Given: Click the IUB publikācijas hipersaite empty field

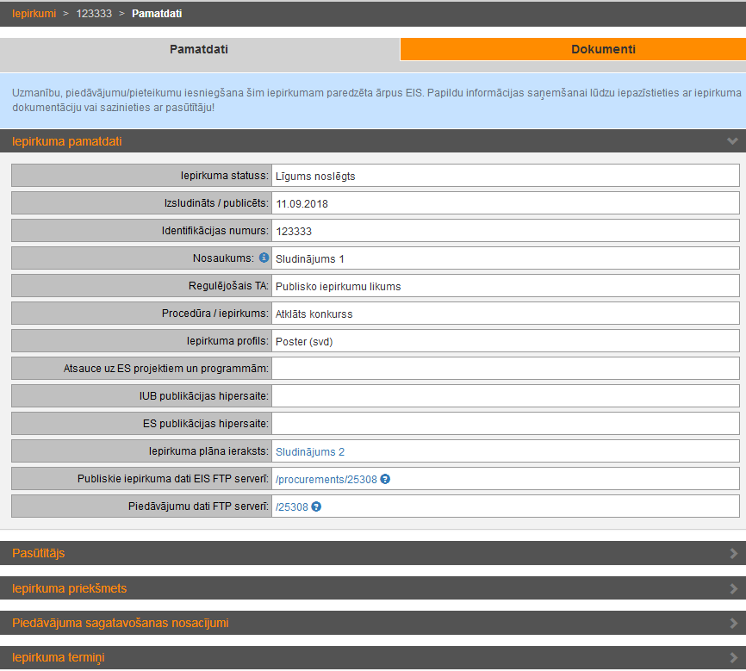Looking at the screenshot, I should (x=505, y=396).
